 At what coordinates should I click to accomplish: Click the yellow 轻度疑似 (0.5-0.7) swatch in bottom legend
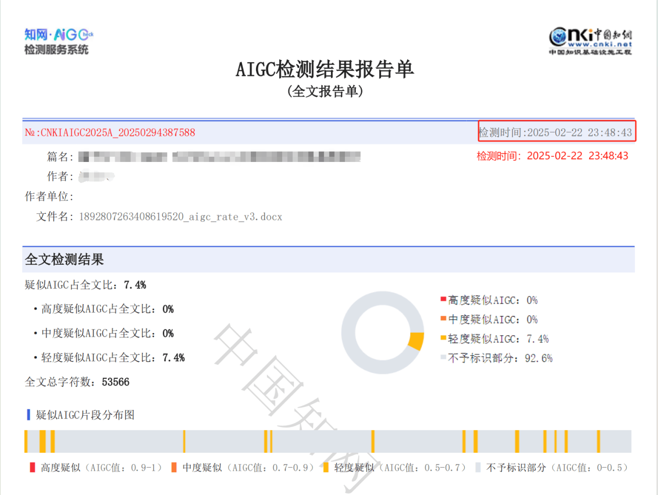coord(325,467)
